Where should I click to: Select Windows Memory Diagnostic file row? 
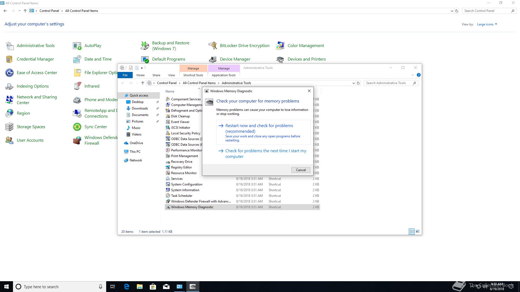242,207
